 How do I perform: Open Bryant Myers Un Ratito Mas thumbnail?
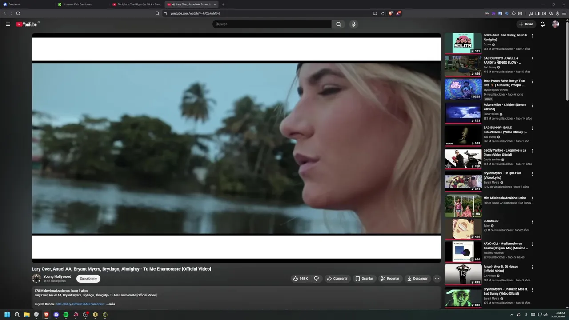463,298
